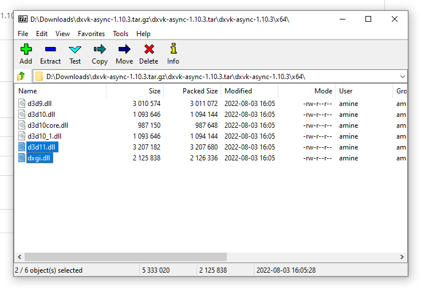Click the red Delete icon
Viewport: 421px width, 291px height.
(x=149, y=50)
